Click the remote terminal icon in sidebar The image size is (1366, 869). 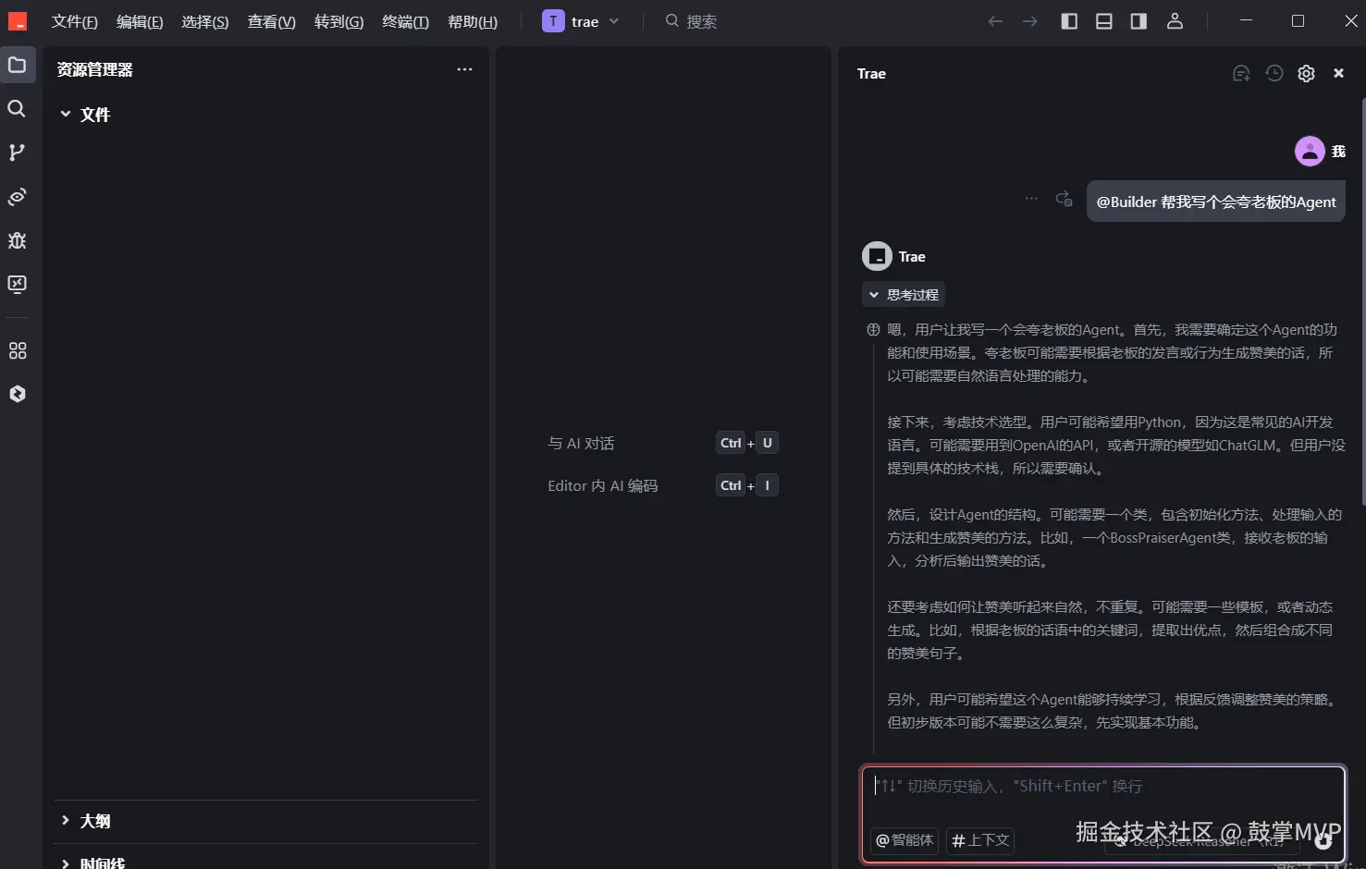click(17, 285)
